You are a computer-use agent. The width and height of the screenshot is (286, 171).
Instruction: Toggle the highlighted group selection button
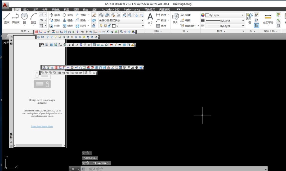(256, 26)
